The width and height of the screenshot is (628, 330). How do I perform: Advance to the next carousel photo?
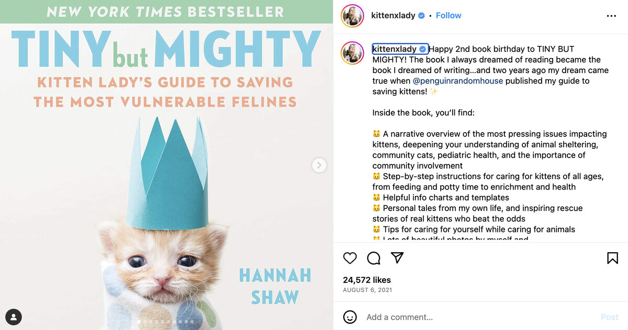[319, 166]
